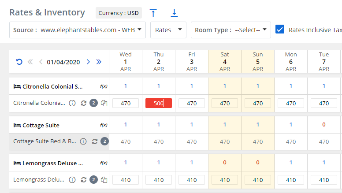Expand the Room Type dropdown
The width and height of the screenshot is (342, 193).
pyautogui.click(x=231, y=30)
